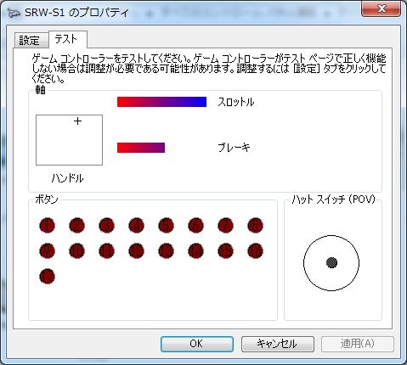Click the キャンセル button

pos(277,344)
